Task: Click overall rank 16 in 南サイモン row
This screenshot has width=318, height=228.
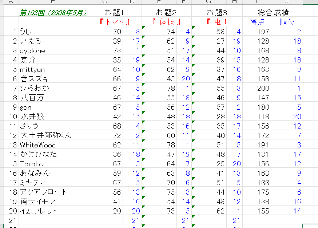Action: [x=287, y=201]
